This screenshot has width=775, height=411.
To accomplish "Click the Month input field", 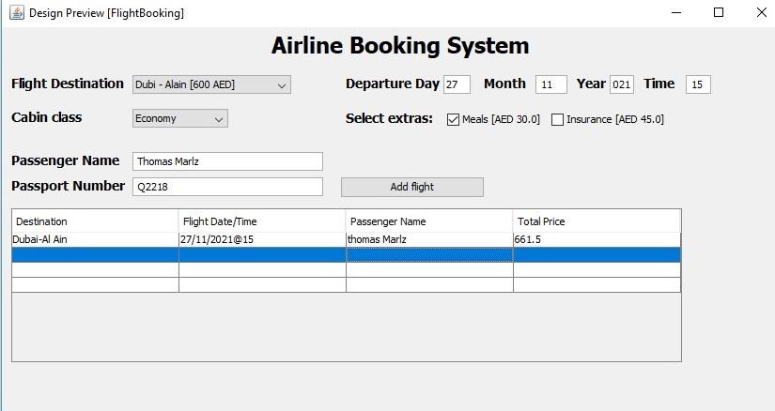I will (551, 84).
